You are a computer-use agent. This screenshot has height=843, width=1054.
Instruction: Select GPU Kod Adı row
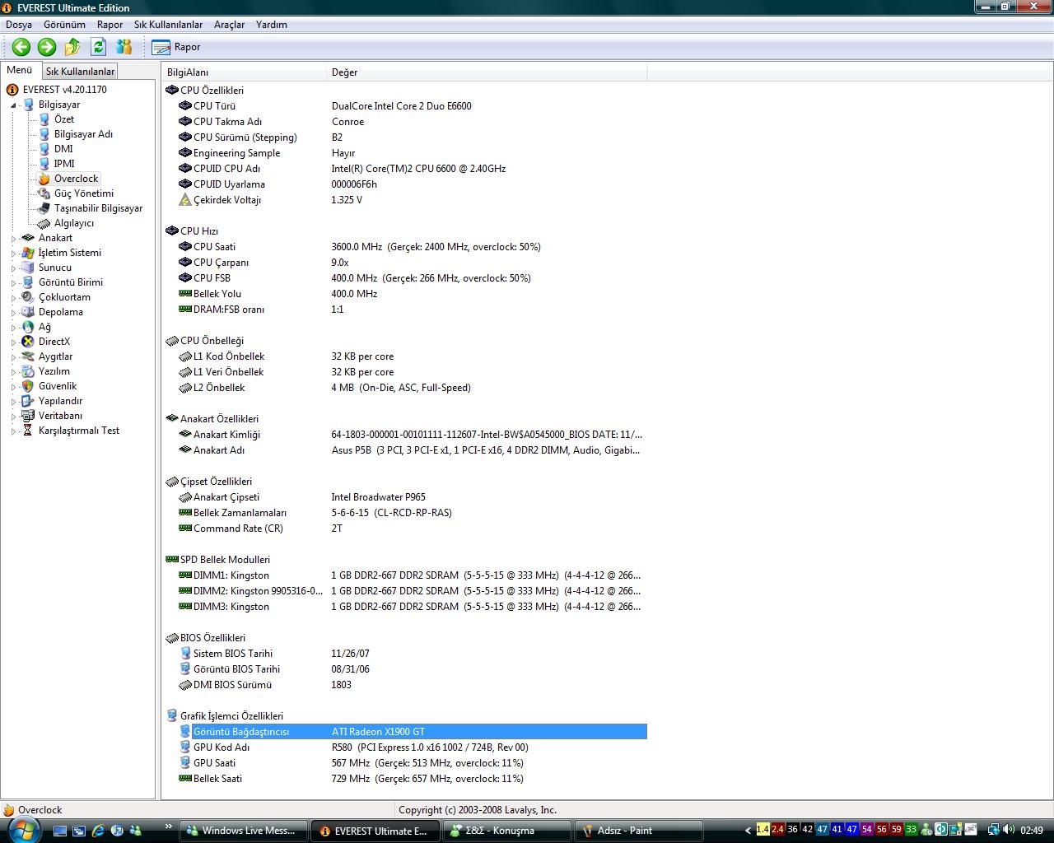pyautogui.click(x=406, y=748)
